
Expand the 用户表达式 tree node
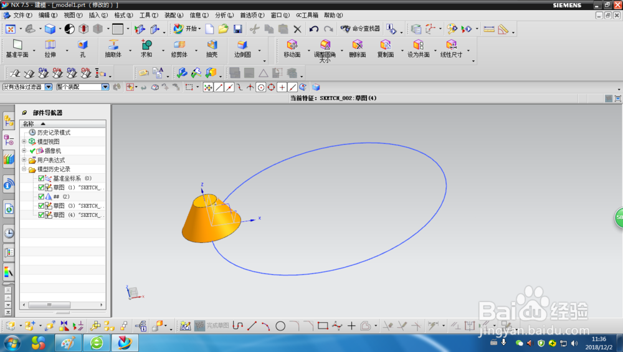24,159
